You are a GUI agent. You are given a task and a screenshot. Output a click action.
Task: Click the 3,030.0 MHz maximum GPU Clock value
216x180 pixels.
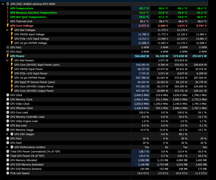(180, 95)
